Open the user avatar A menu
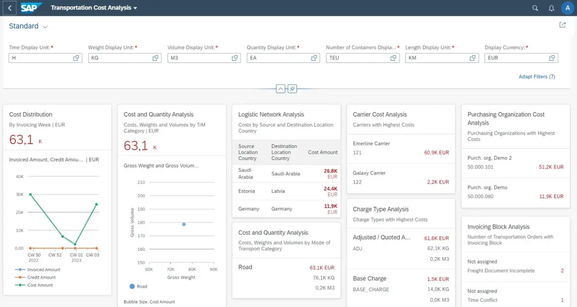This screenshot has width=577, height=307. (x=568, y=8)
